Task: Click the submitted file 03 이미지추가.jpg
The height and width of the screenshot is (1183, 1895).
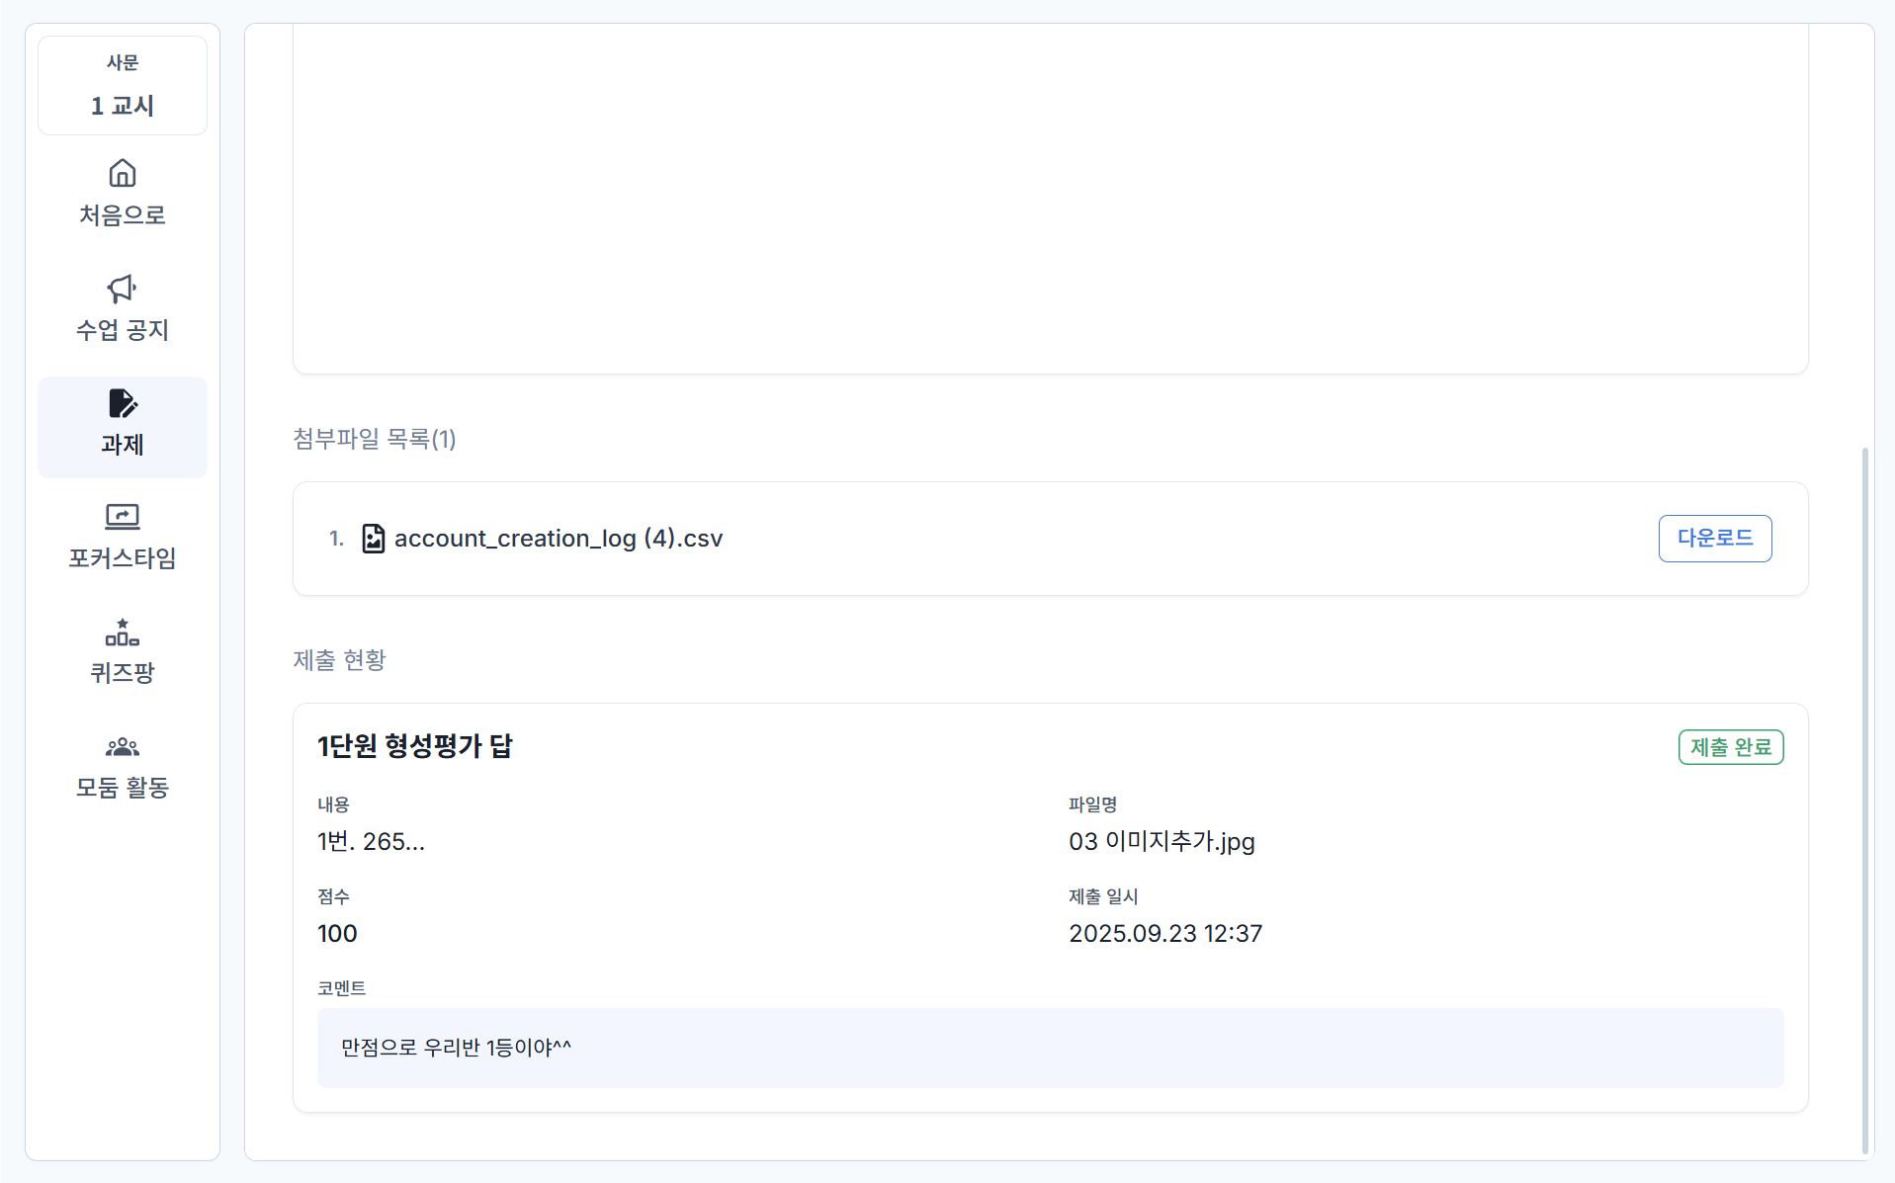Action: tap(1162, 842)
